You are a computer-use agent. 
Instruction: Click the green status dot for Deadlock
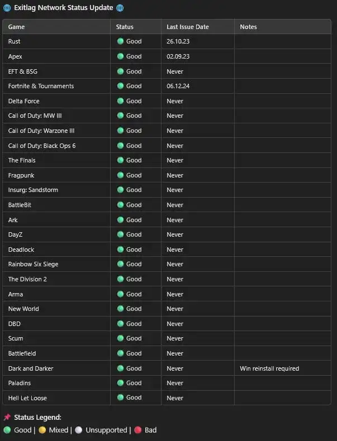coord(120,250)
